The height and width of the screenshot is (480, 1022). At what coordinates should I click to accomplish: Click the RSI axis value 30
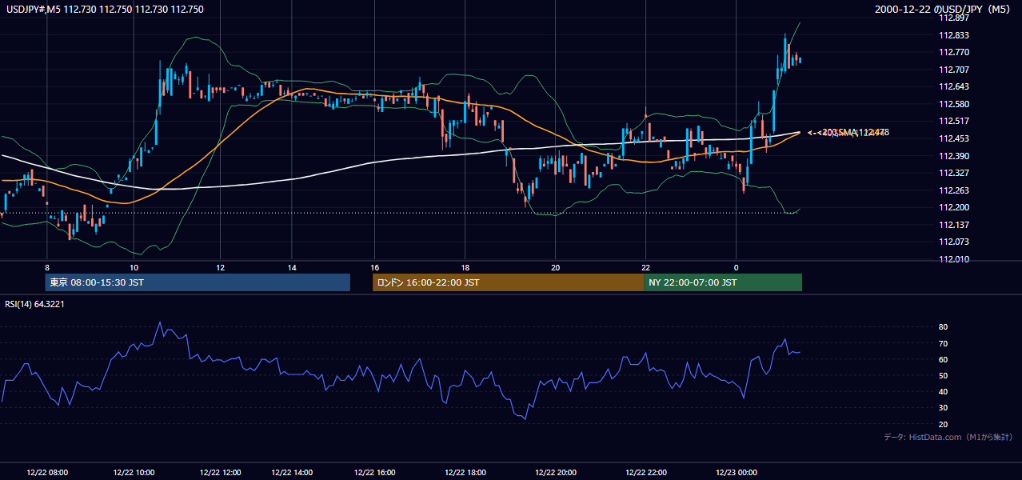(x=943, y=408)
